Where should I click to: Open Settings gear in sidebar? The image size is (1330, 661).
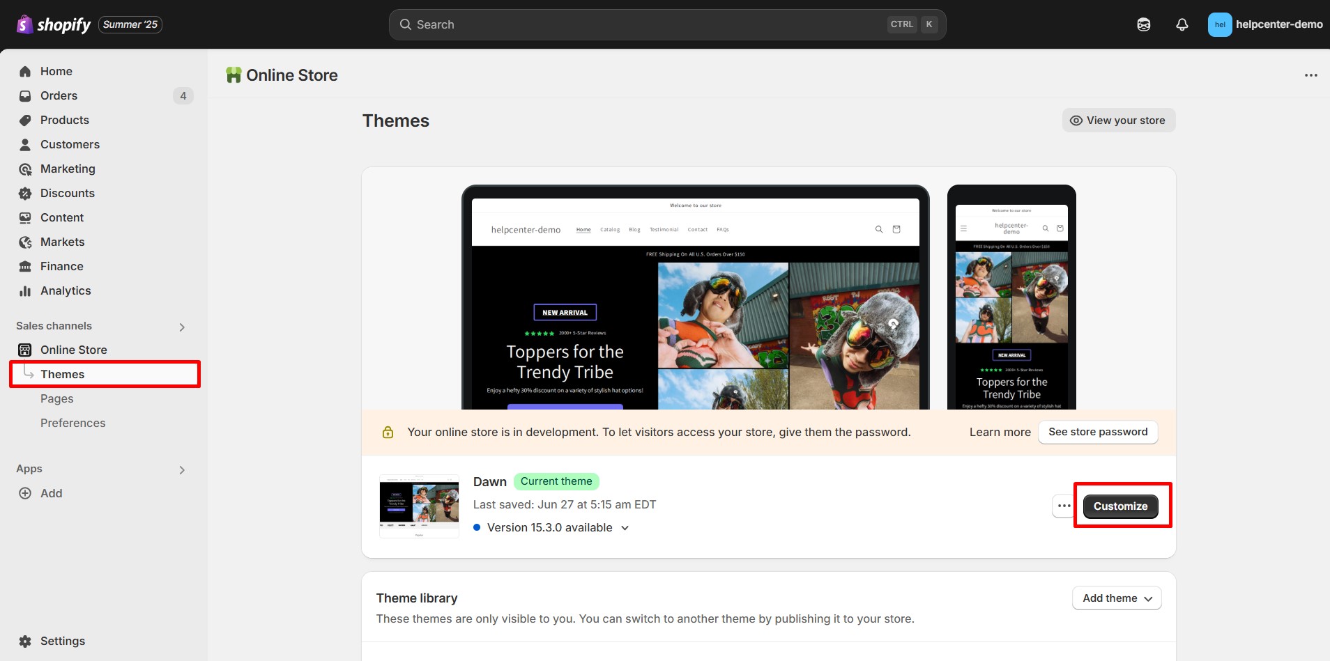pyautogui.click(x=25, y=641)
